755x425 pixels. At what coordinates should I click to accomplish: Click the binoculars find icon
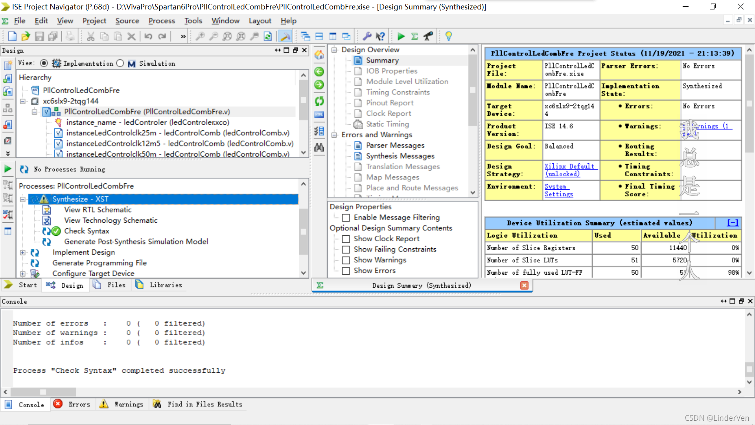(319, 148)
